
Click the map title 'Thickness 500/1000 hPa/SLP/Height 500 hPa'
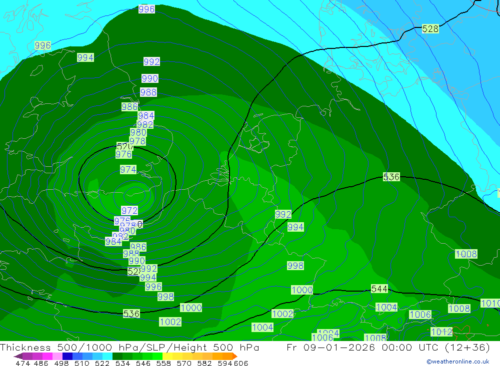[x=129, y=347]
